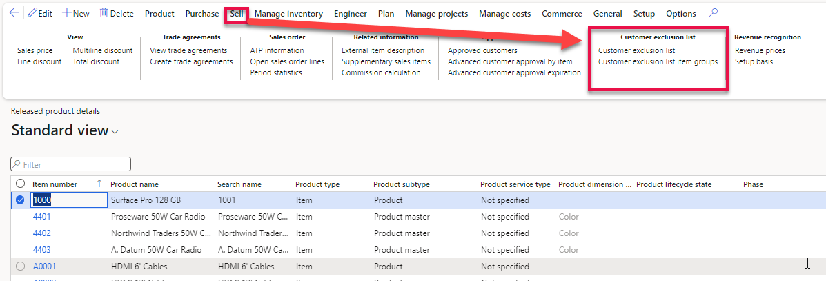The height and width of the screenshot is (281, 826).
Task: Open item 4401 link
Action: point(42,217)
